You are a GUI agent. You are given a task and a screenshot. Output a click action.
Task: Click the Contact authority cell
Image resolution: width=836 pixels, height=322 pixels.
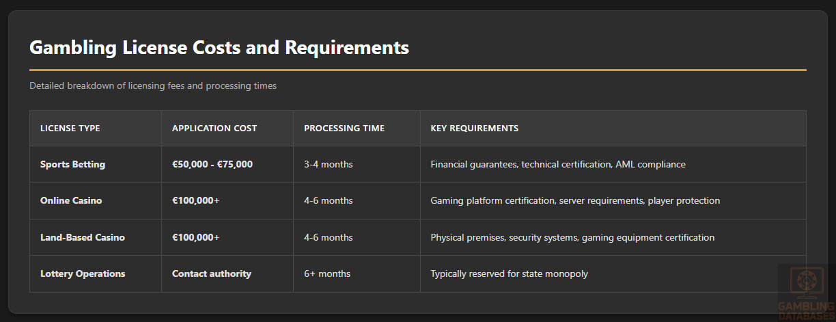tap(212, 274)
